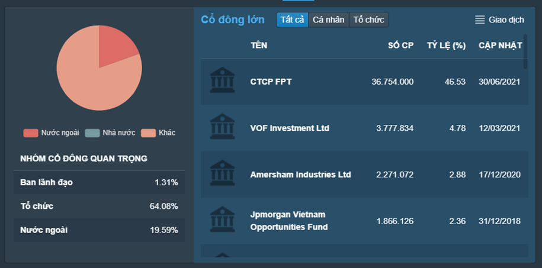This screenshot has width=542, height=268.
Task: Click the institution icon beside Jpmorgan Vietnam Opportunities Fund
Action: point(222,220)
